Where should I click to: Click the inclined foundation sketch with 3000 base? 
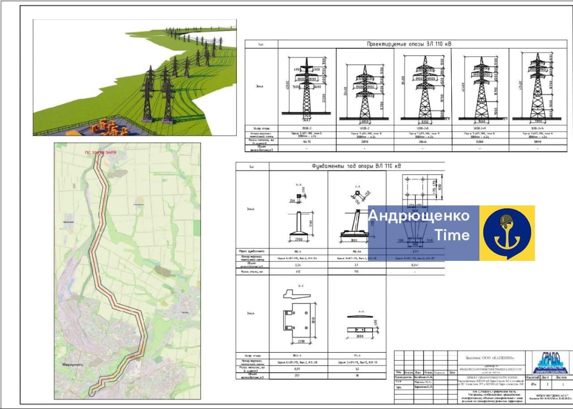pos(356,215)
